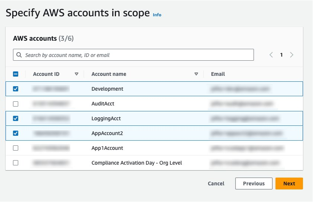Sort by Account ID arrow
Image resolution: width=313 pixels, height=202 pixels.
[x=76, y=74]
